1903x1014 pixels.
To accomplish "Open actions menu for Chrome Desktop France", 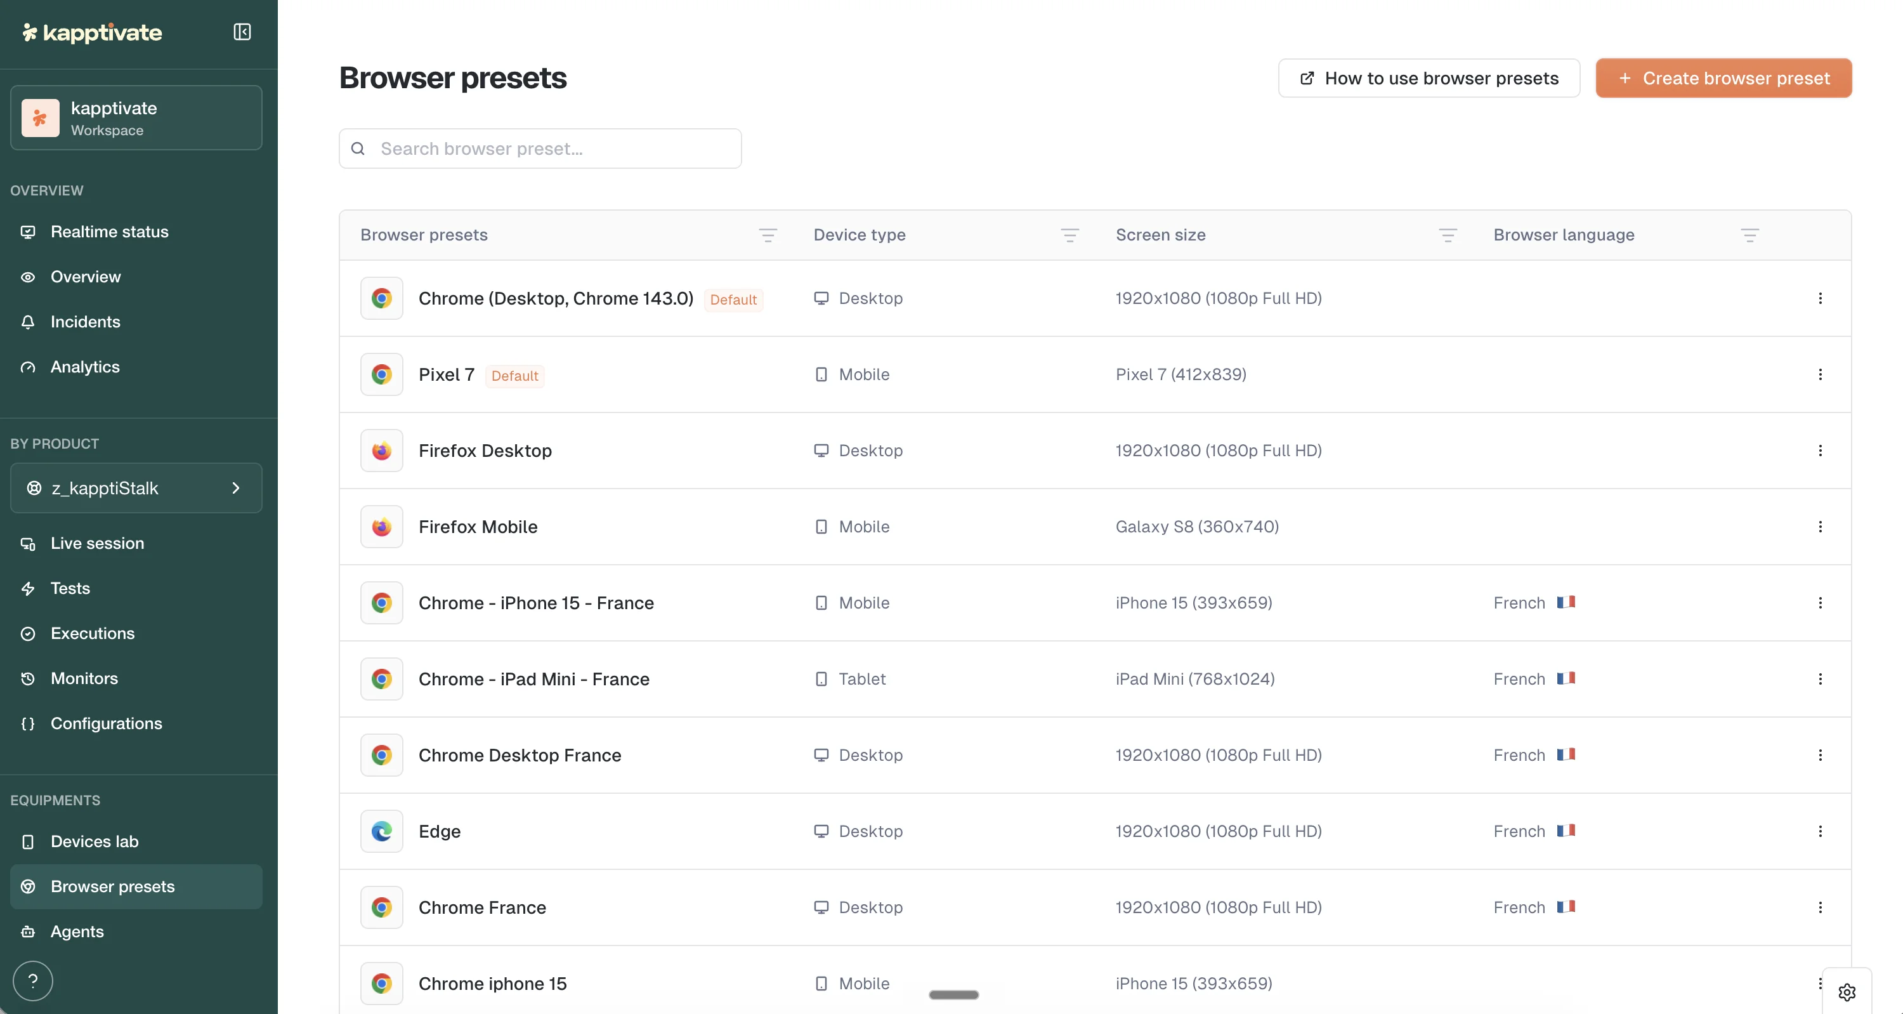I will click(1819, 755).
